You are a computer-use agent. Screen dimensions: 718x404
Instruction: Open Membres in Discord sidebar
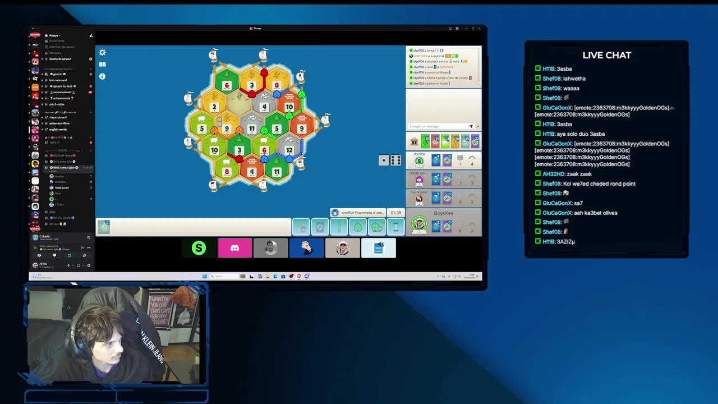54,53
